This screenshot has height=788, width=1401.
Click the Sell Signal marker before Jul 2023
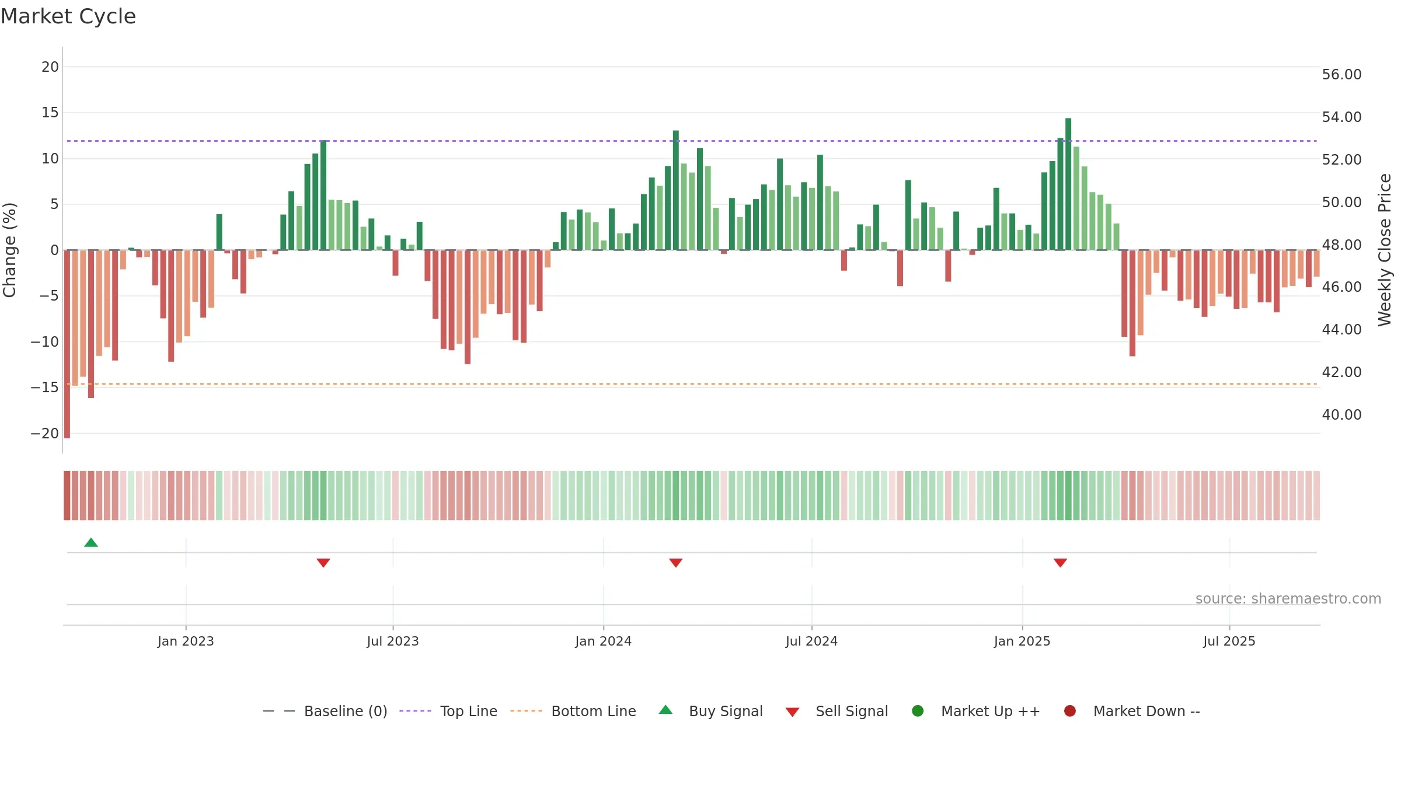(x=323, y=563)
